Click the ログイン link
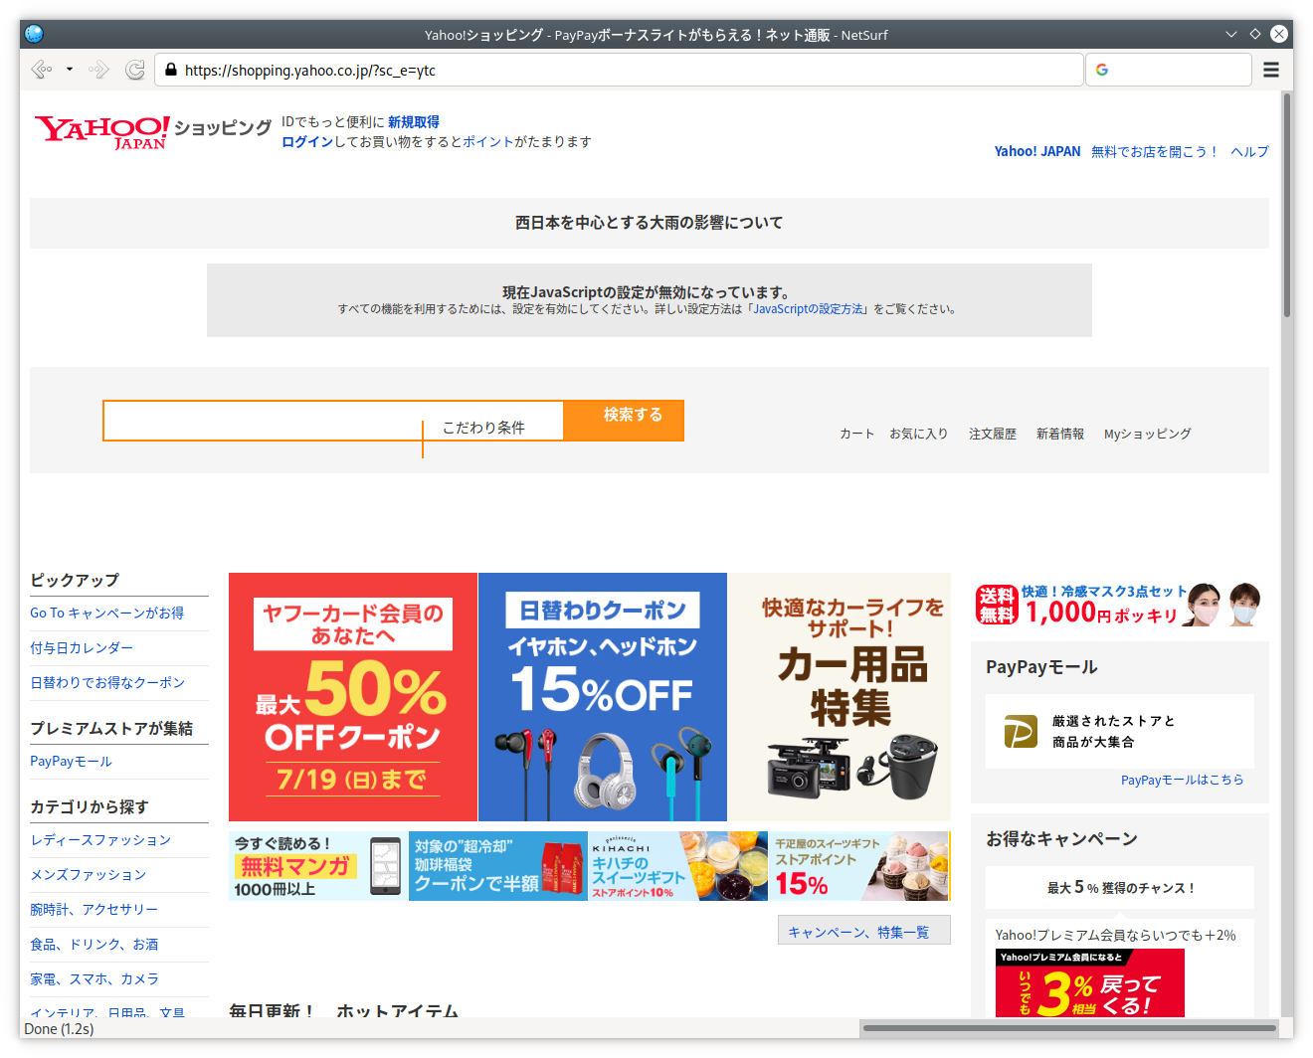Image resolution: width=1313 pixels, height=1058 pixels. point(307,142)
